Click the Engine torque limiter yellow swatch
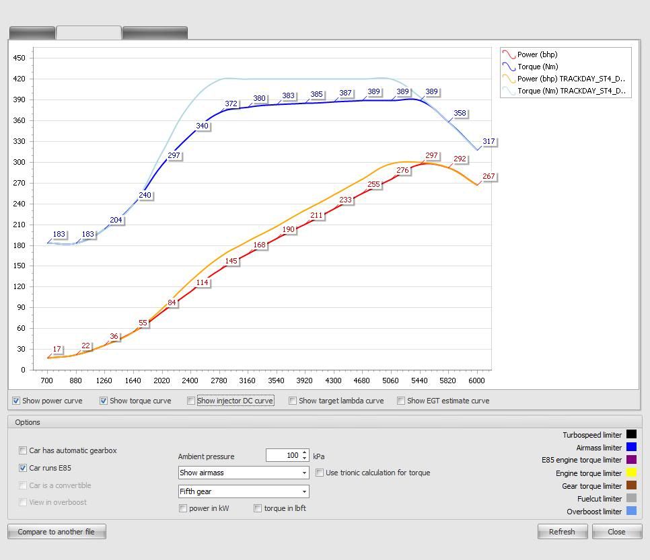This screenshot has width=650, height=560. 631,473
